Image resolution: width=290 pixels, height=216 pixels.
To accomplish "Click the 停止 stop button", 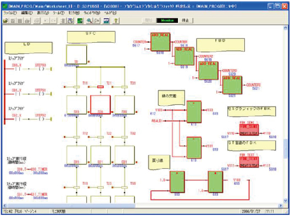I will pyautogui.click(x=185, y=20).
